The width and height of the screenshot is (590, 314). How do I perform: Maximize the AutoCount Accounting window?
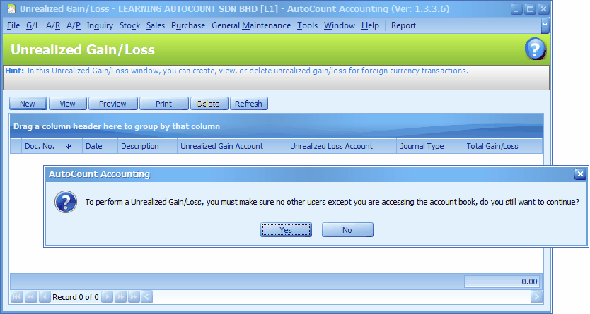point(529,9)
